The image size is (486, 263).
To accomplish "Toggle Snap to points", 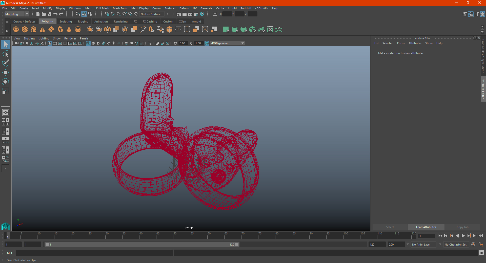I will [x=118, y=14].
